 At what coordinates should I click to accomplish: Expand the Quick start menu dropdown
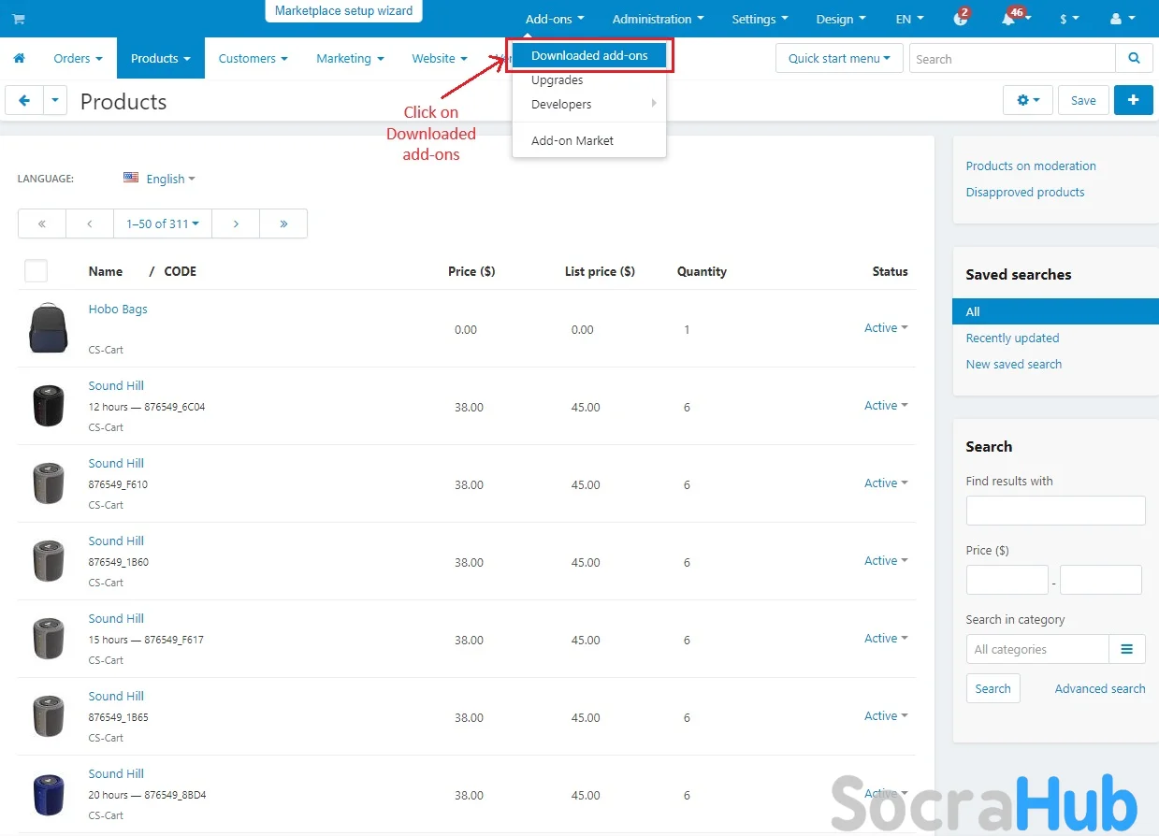pos(838,58)
